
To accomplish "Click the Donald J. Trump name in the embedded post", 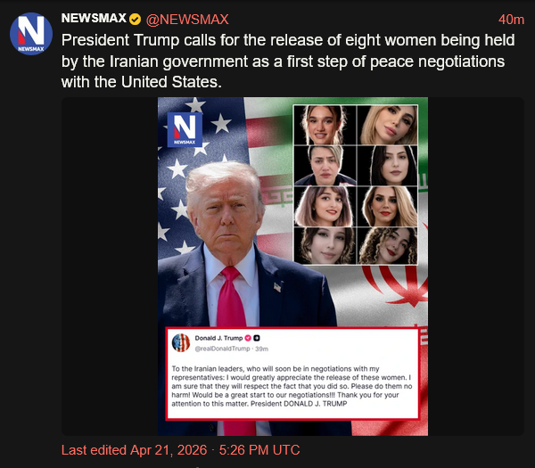I will 218,338.
